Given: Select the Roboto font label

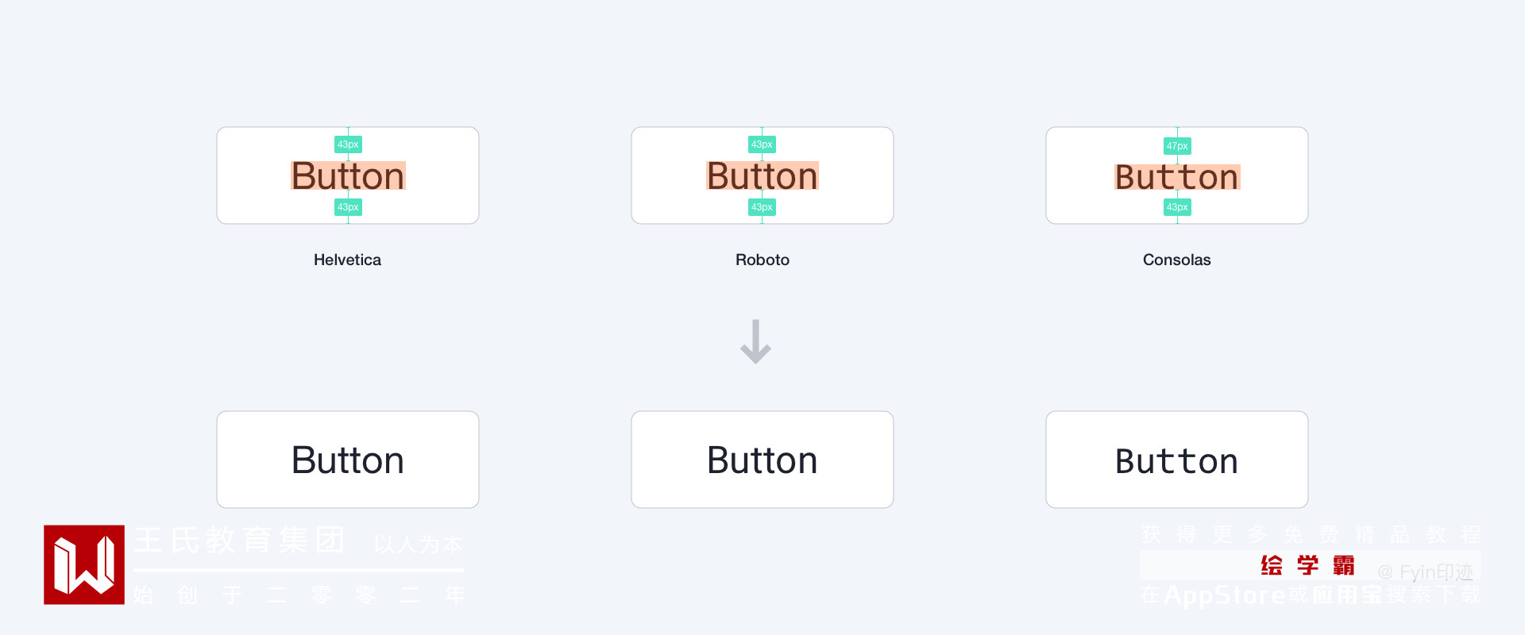Looking at the screenshot, I should [x=762, y=260].
